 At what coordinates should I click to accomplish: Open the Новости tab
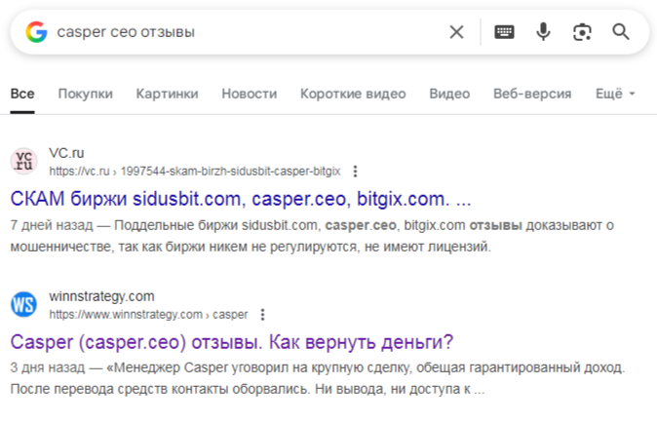(249, 94)
